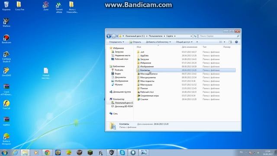Open the Warface desktop shortcut
Viewport: 277px width, 156px height.
tap(6, 22)
